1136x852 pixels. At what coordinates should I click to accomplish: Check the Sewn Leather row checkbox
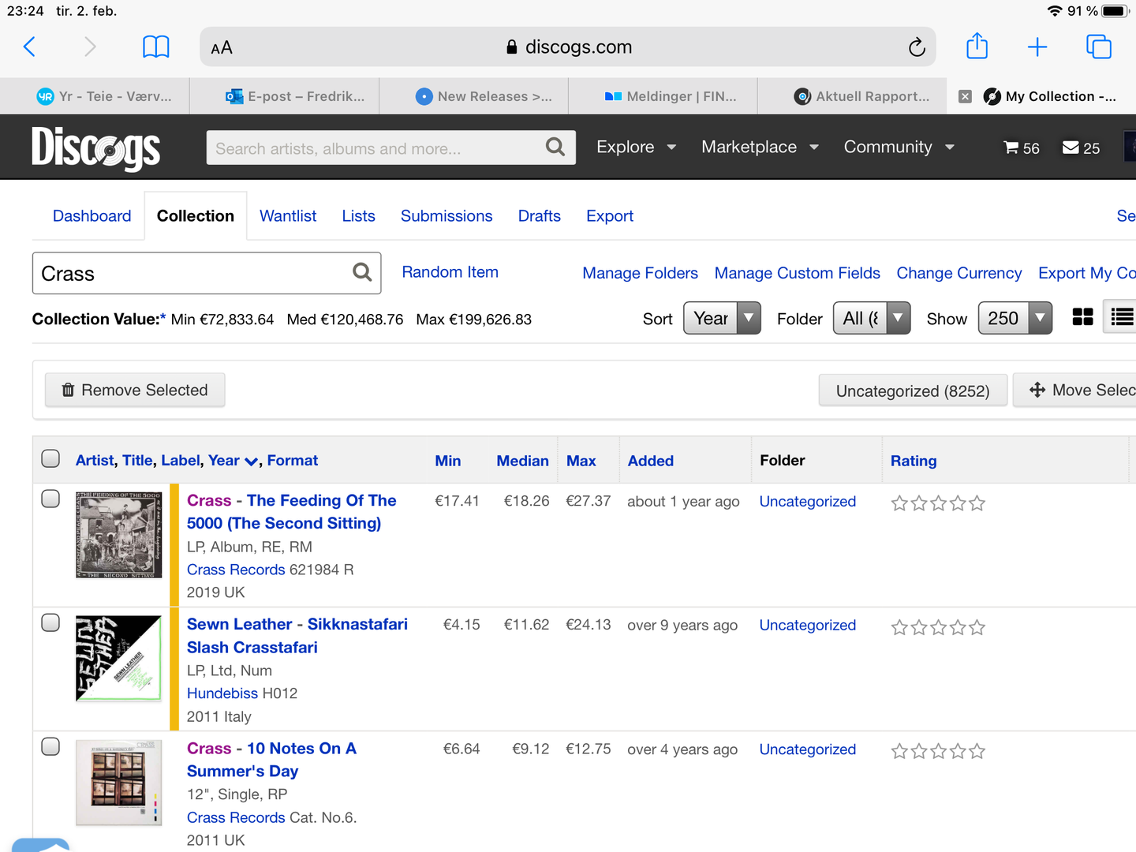[50, 622]
